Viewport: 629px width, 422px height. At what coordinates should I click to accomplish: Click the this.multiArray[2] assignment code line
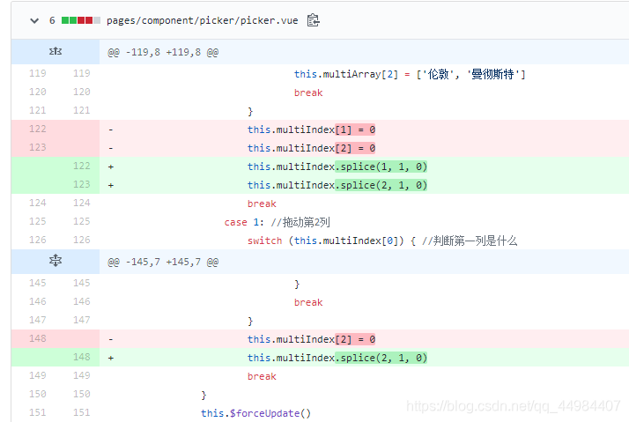pyautogui.click(x=410, y=74)
